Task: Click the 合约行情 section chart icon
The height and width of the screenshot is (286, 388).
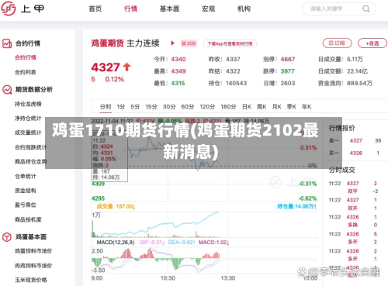Action: (7, 43)
